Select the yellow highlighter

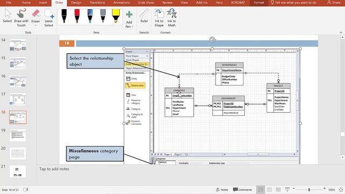(116, 16)
